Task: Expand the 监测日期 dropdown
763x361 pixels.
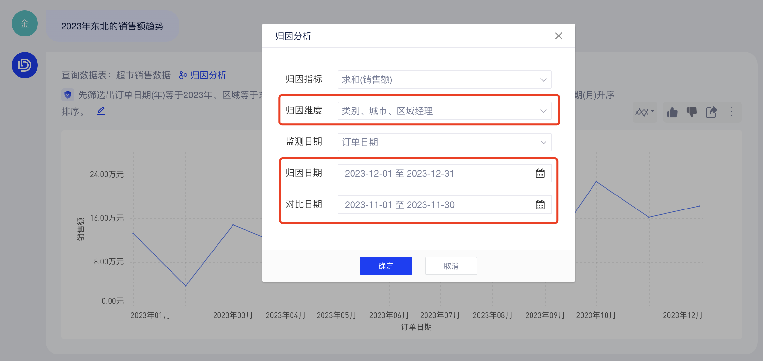Action: click(x=444, y=142)
